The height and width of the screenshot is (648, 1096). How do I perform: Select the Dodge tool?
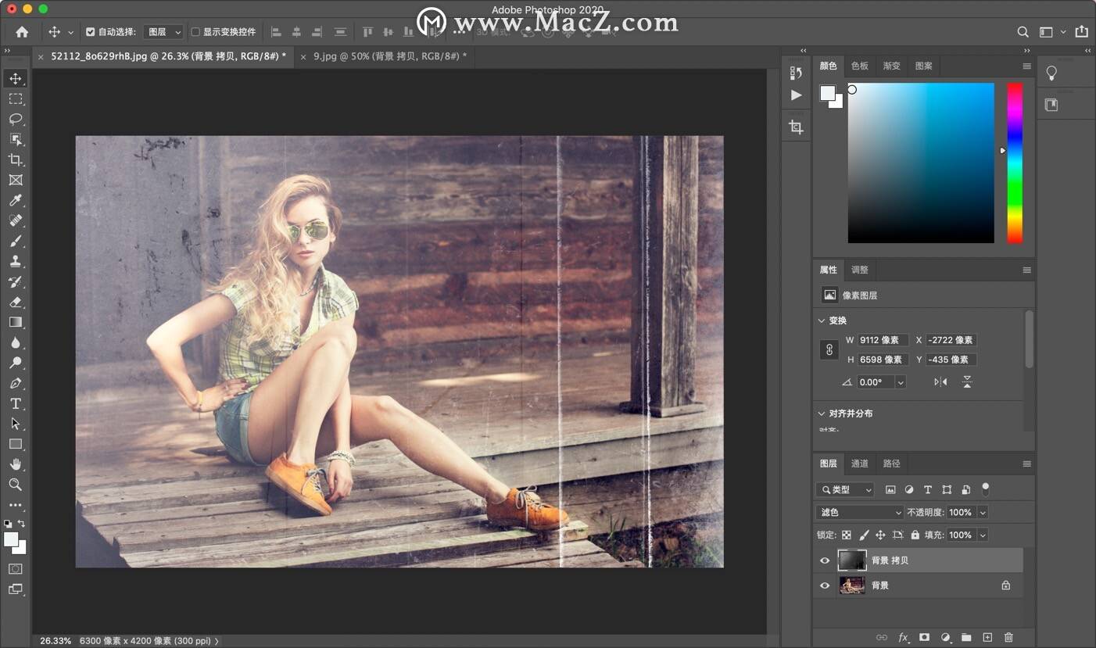(16, 363)
